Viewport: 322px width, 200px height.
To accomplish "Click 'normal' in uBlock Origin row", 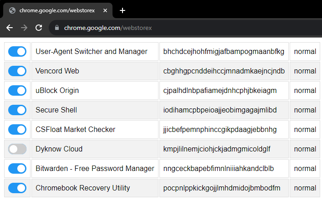I will click(305, 91).
